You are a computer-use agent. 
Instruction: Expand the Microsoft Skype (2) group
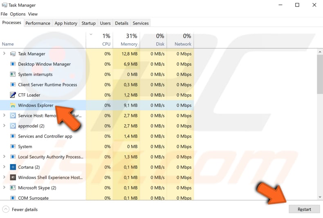click(4, 187)
